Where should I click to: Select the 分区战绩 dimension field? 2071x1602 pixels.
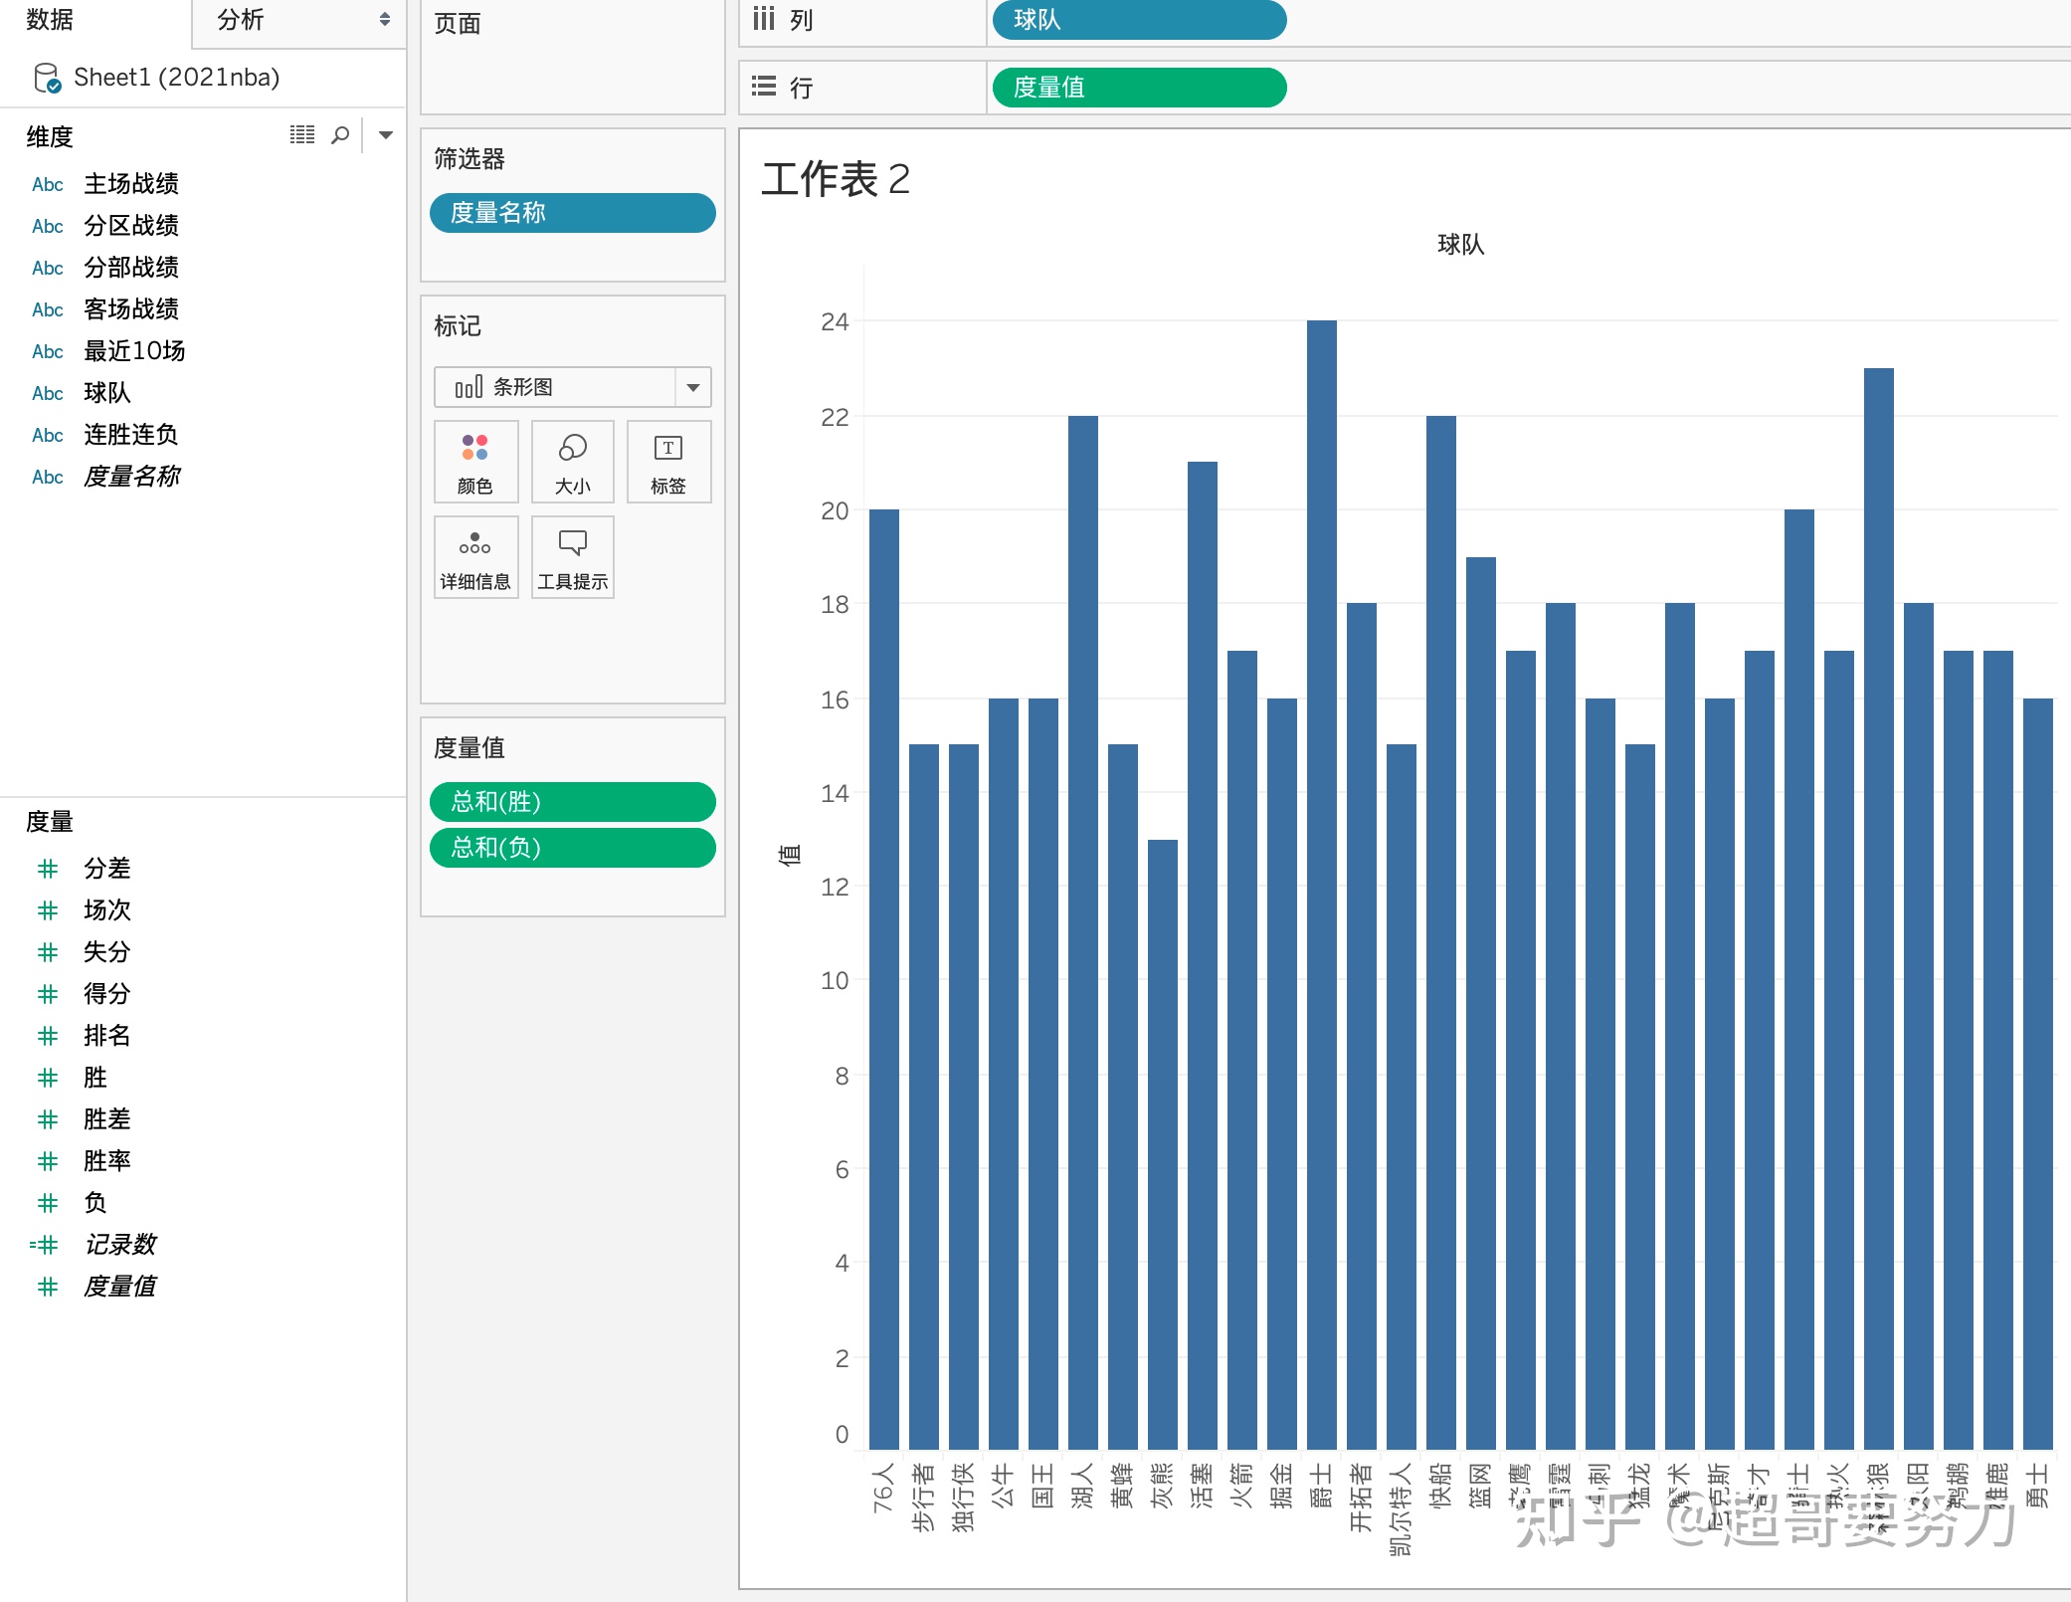pyautogui.click(x=131, y=226)
